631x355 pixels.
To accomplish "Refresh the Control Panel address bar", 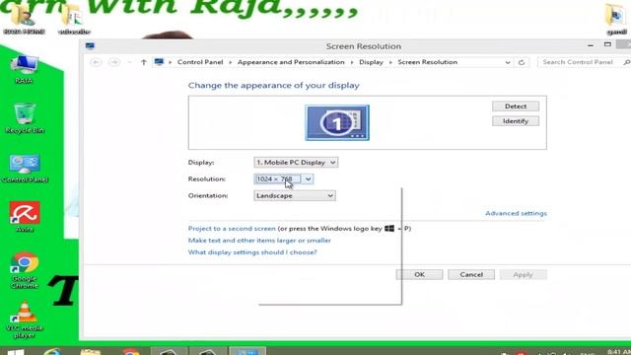I will (522, 62).
